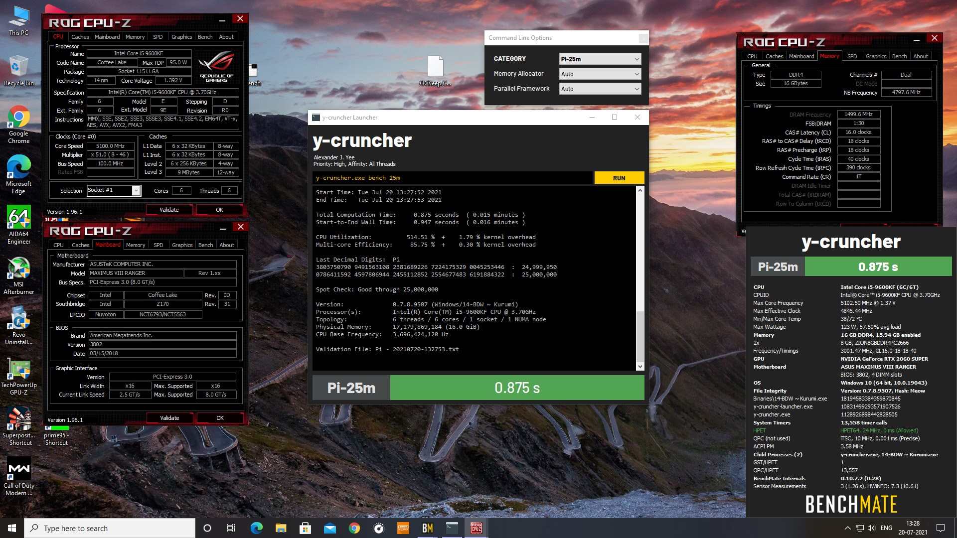Open Caches tab in top-left CPU-Z
This screenshot has width=957, height=538.
tap(80, 37)
